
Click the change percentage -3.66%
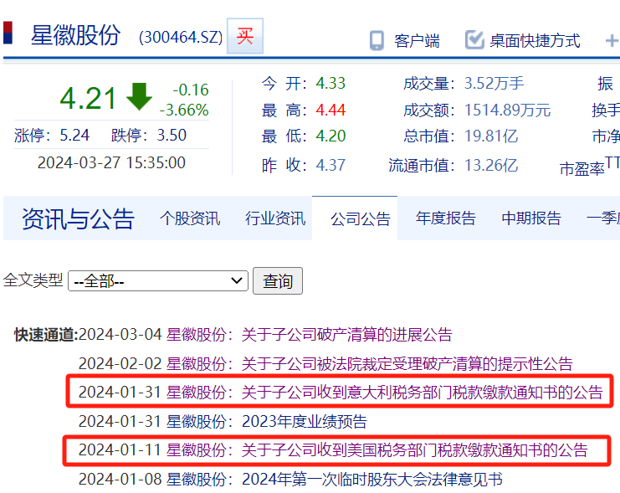coord(184,110)
